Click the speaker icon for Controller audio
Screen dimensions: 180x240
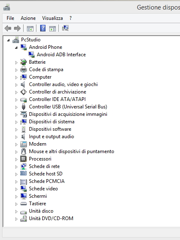pos(23,84)
